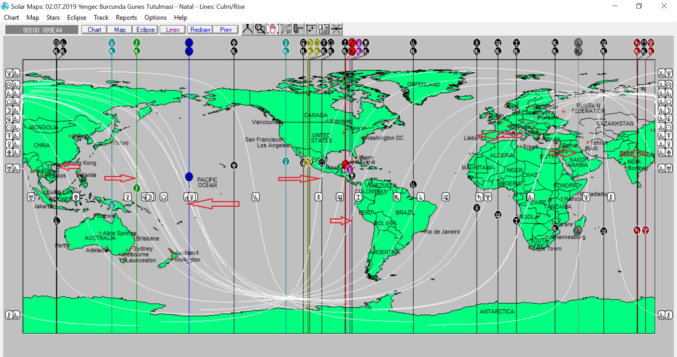Click the Lines button
Image resolution: width=677 pixels, height=357 pixels.
(172, 30)
